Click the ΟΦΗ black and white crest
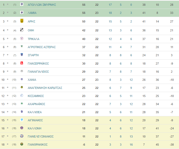The height and width of the screenshot is (149, 179). 22,30
